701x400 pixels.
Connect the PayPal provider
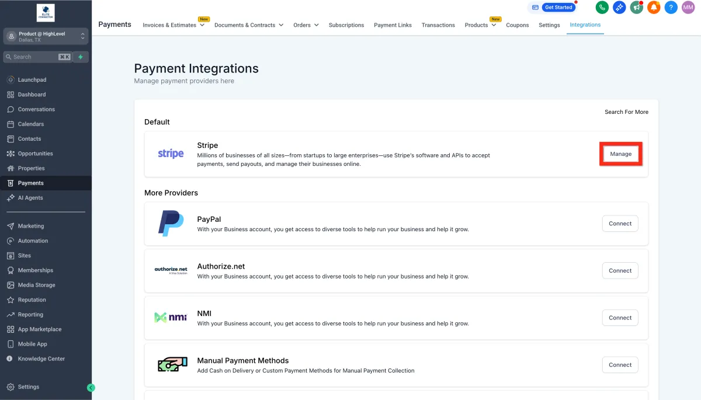click(x=620, y=224)
